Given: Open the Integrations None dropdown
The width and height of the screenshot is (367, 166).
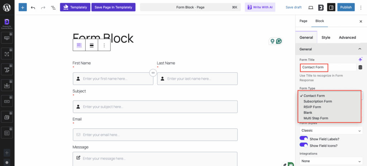Looking at the screenshot, I should (x=331, y=161).
